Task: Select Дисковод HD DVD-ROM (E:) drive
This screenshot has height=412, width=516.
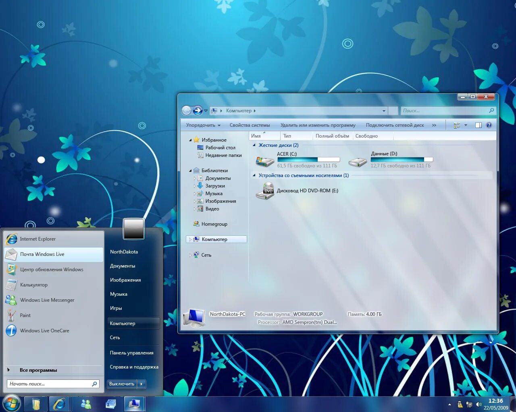Action: pos(297,191)
